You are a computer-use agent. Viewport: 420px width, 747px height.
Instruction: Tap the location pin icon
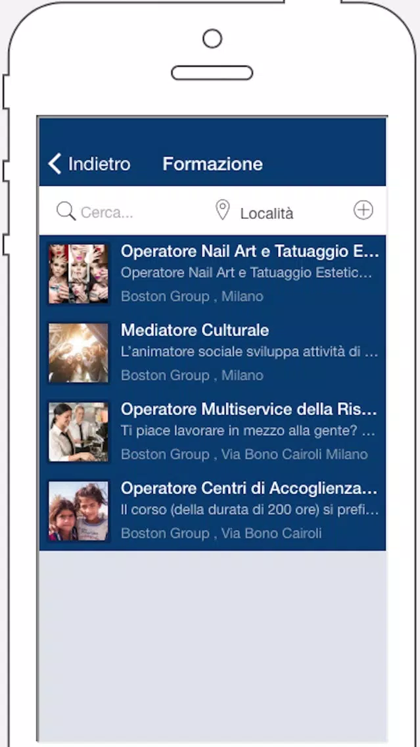(x=222, y=210)
